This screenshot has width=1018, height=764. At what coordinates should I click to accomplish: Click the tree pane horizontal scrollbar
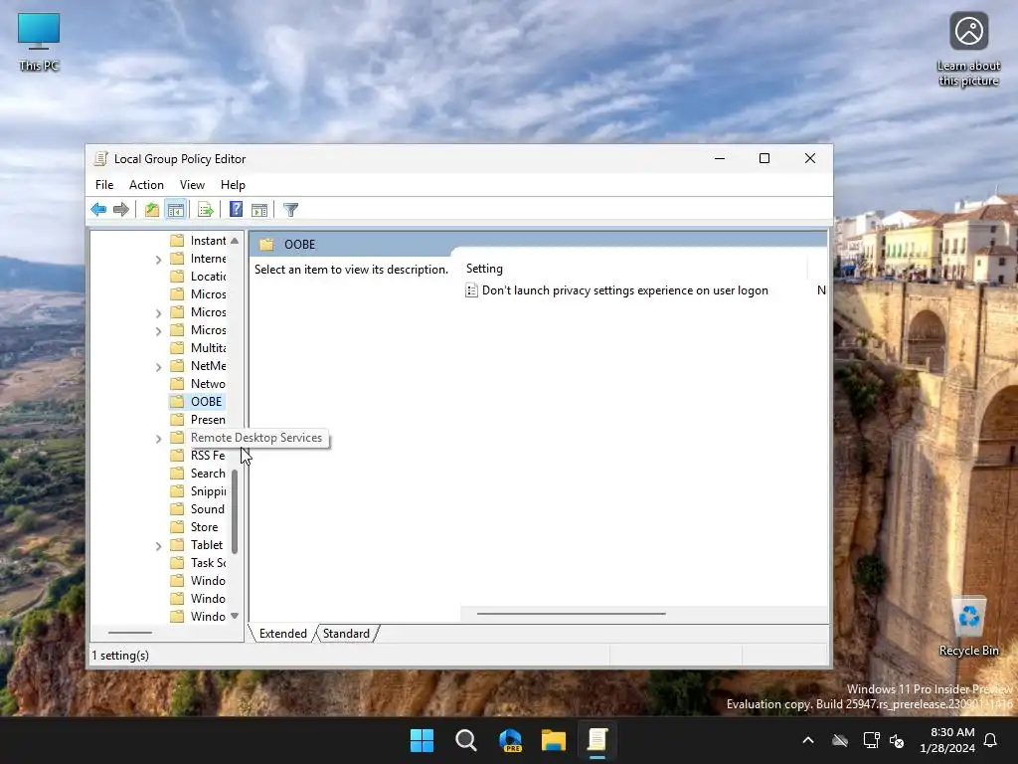[130, 632]
